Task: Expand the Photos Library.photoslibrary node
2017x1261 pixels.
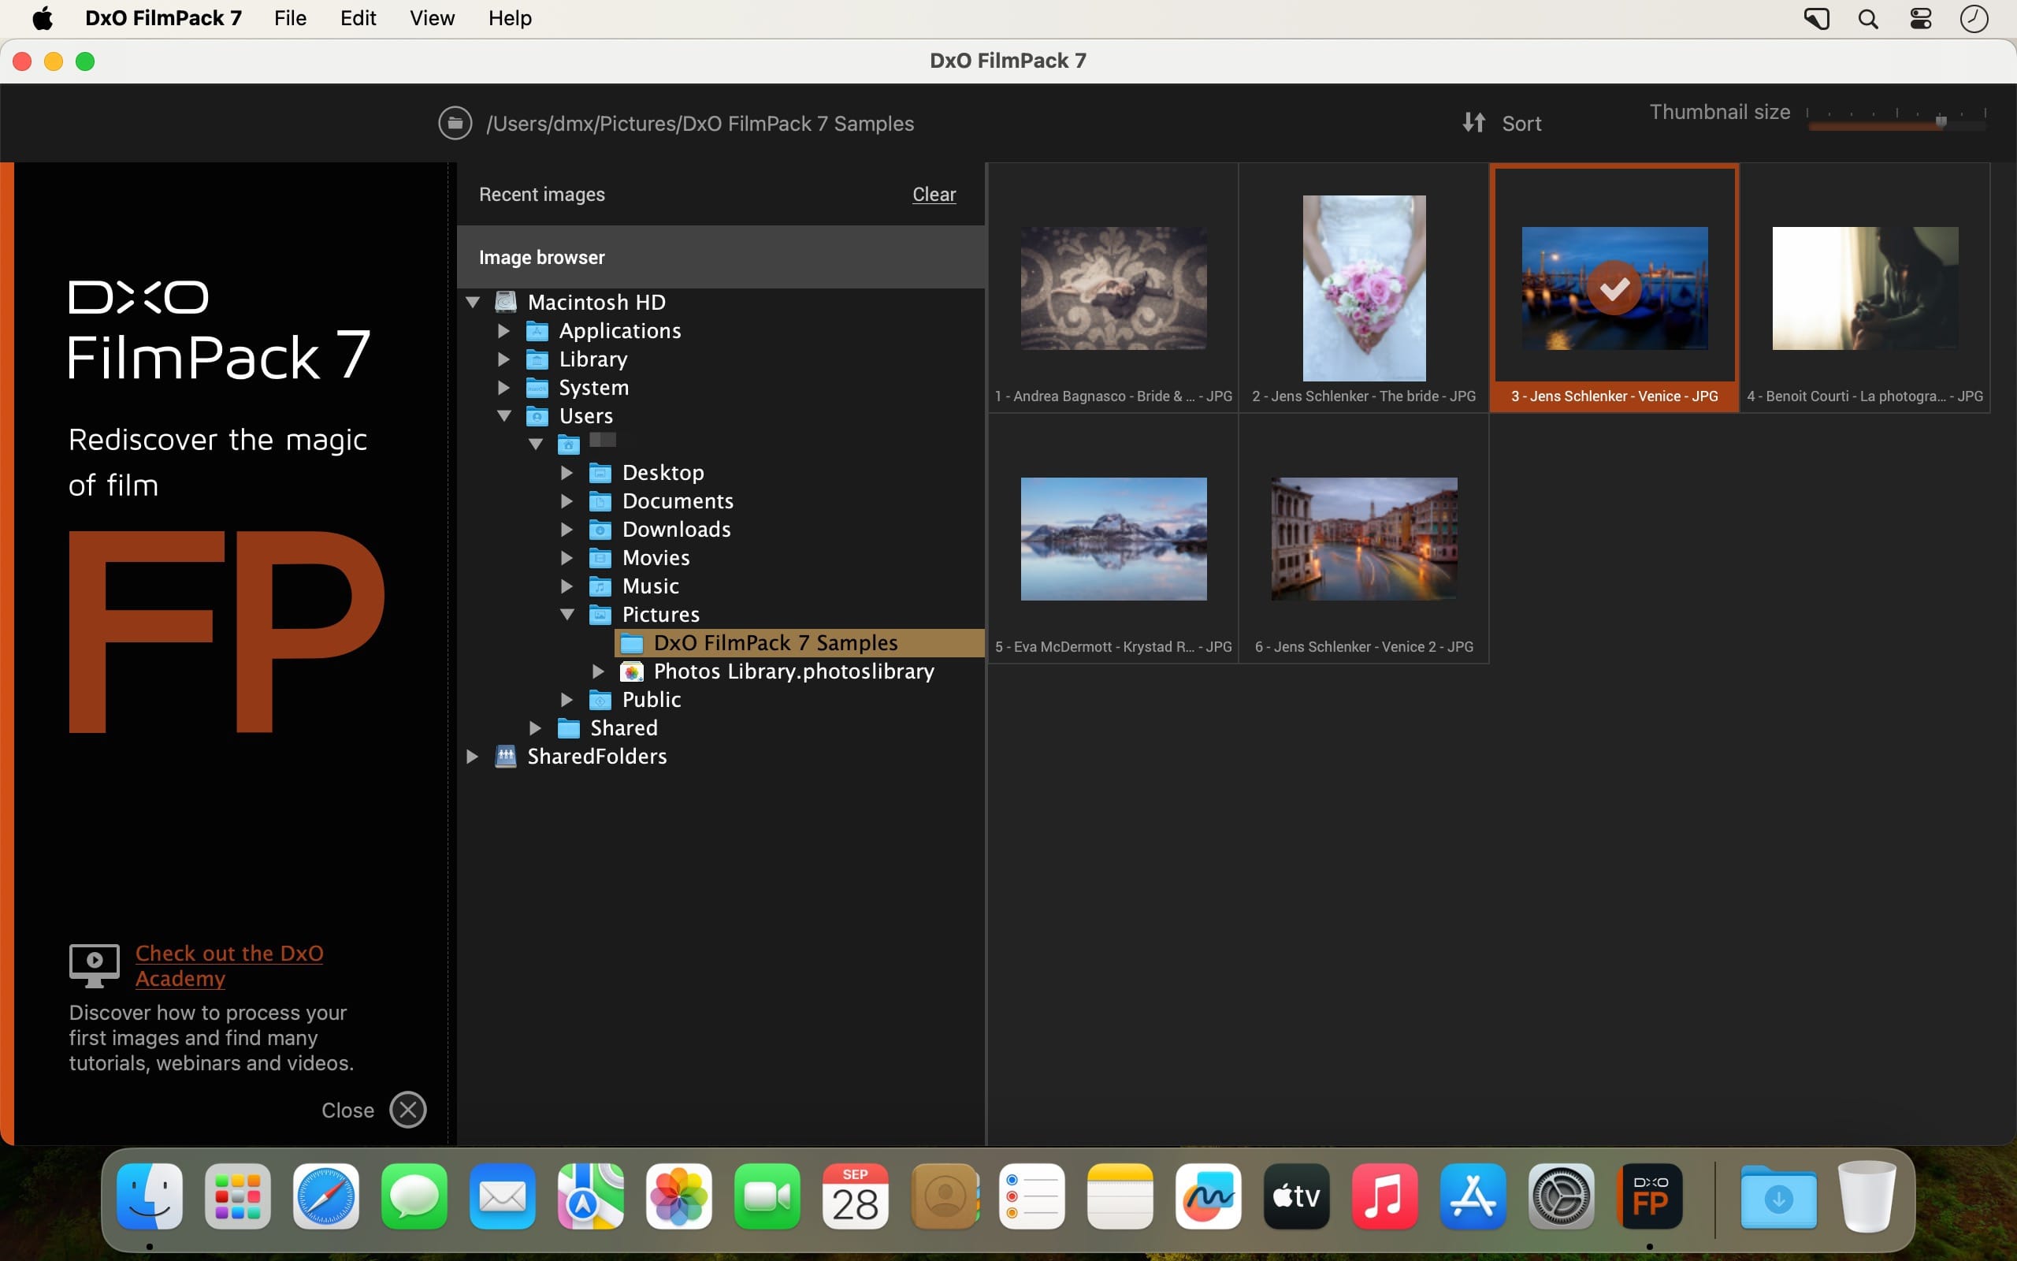Action: (x=597, y=671)
